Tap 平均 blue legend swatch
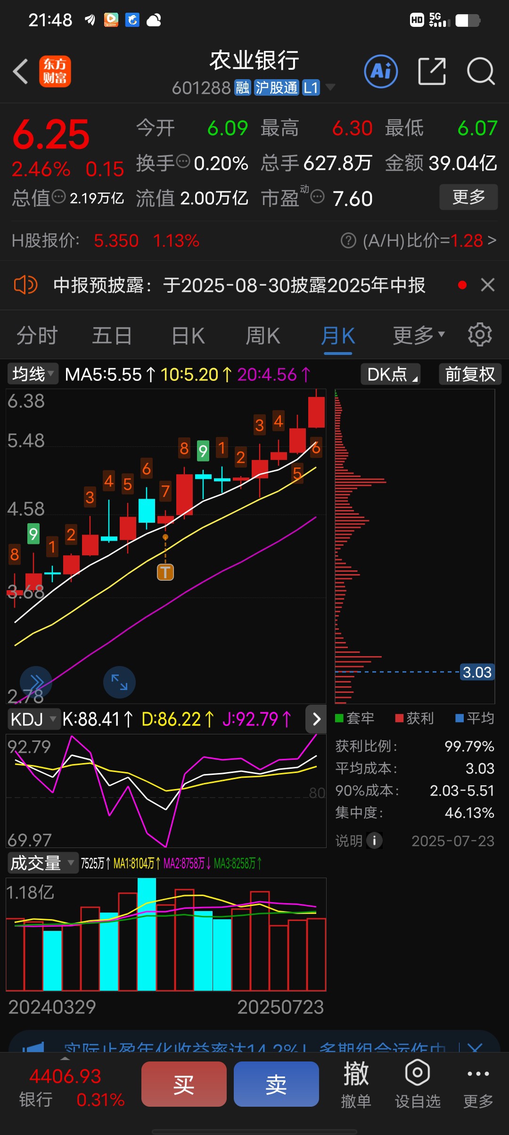 (x=460, y=718)
